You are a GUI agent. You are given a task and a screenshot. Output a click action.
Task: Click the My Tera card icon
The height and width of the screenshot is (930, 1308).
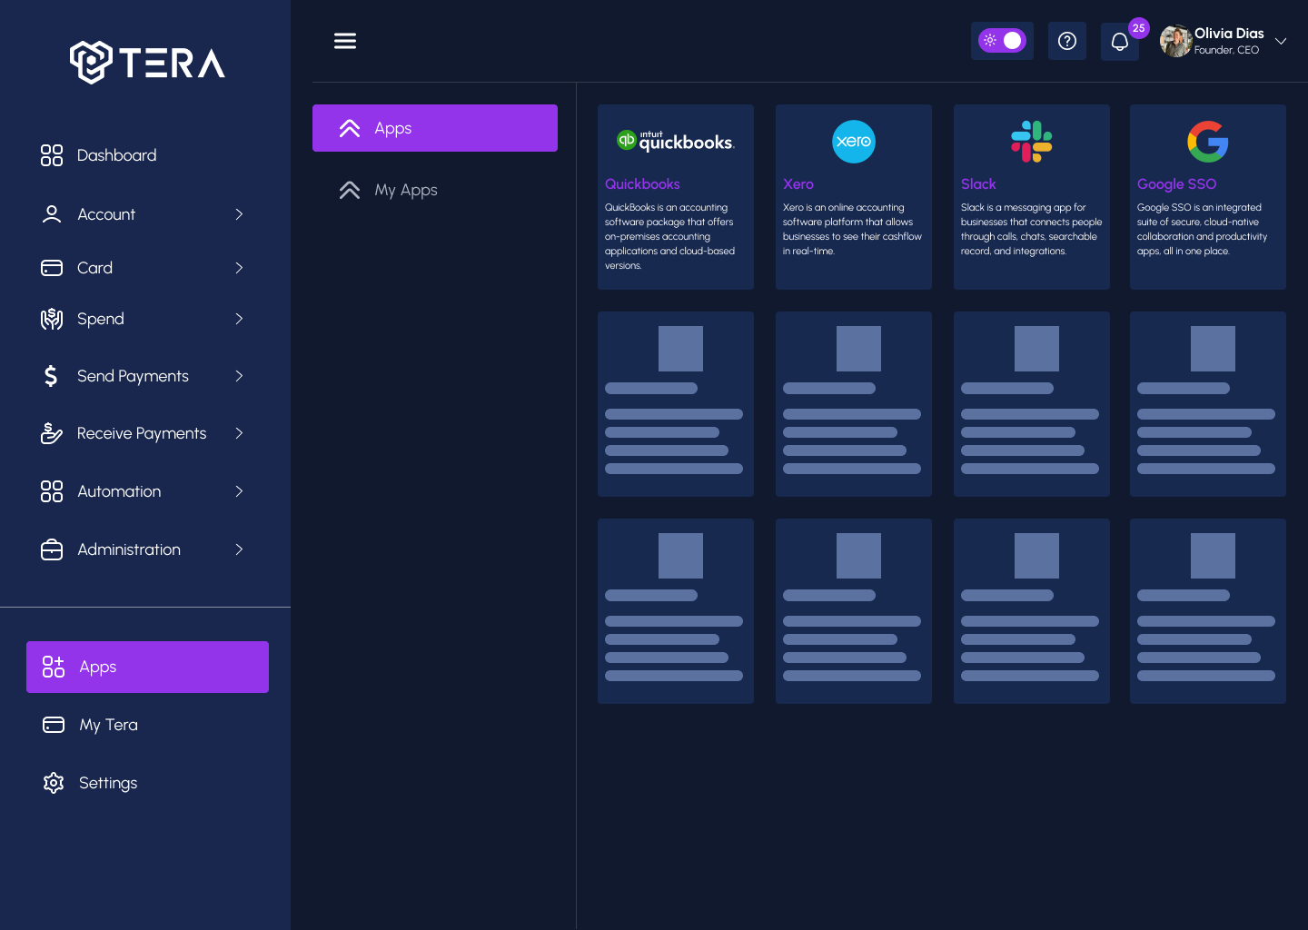[x=54, y=725]
